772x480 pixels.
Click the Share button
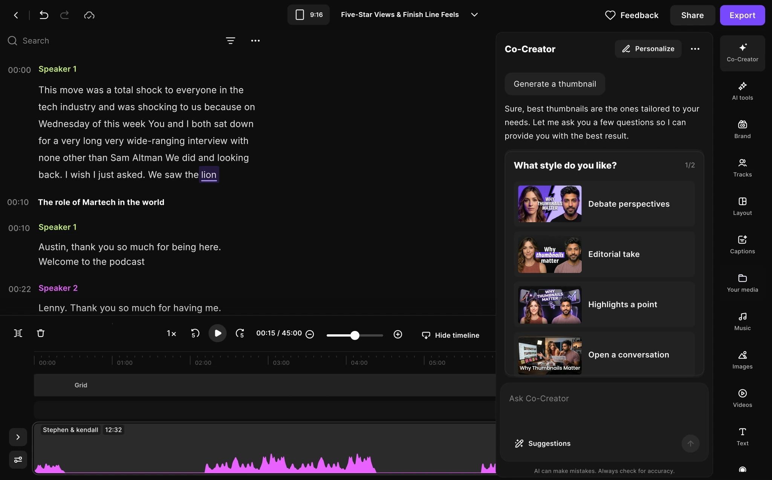coord(692,15)
